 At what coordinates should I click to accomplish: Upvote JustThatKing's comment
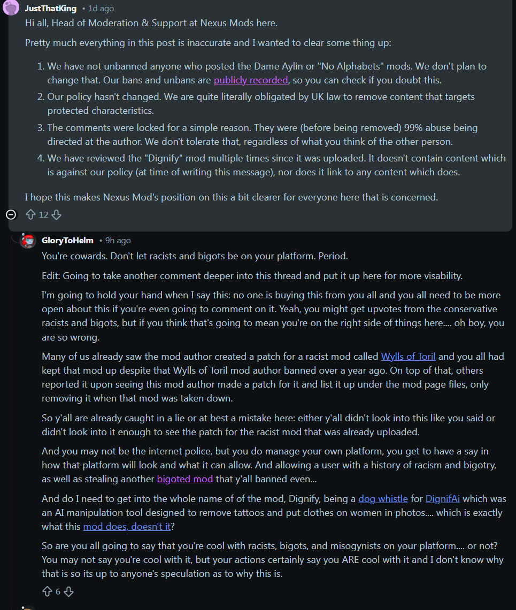coord(30,215)
